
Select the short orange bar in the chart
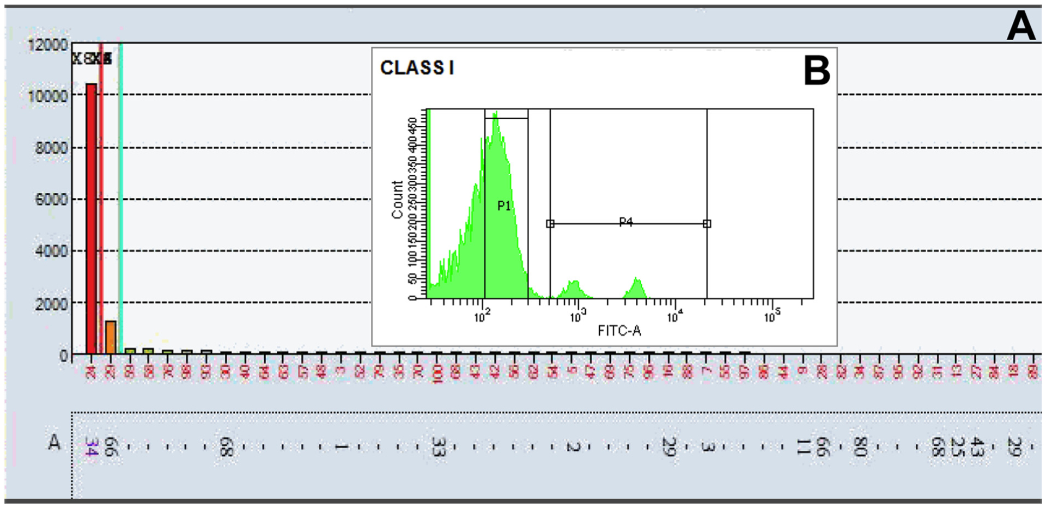click(x=111, y=337)
